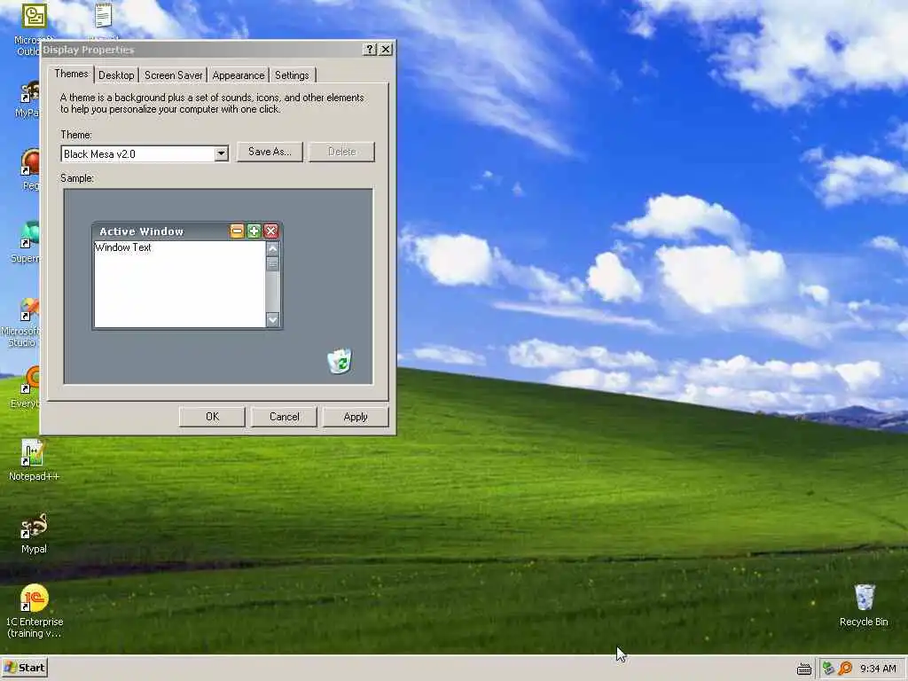
Task: Select the Microsoft Studio shortcut icon
Action: click(x=29, y=309)
